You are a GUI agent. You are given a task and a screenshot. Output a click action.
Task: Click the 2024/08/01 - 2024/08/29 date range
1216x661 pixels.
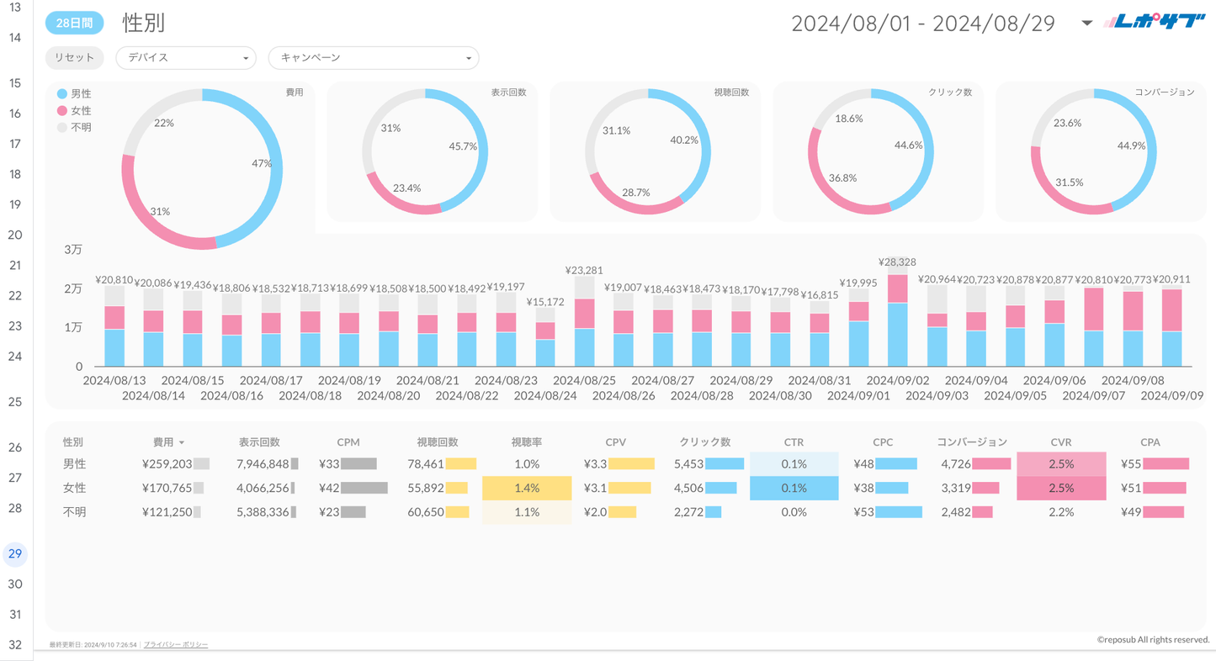coord(923,24)
